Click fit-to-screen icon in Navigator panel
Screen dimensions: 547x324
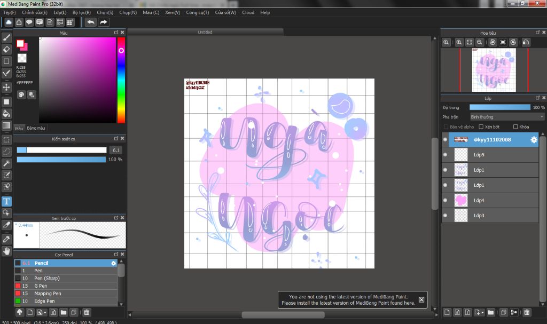click(x=470, y=42)
